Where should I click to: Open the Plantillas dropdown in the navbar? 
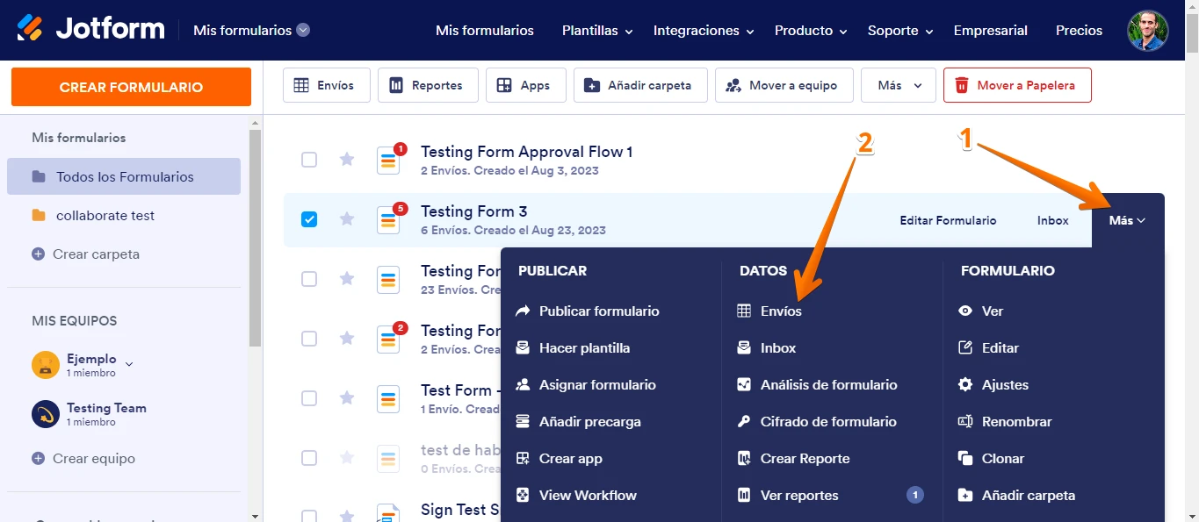[596, 30]
